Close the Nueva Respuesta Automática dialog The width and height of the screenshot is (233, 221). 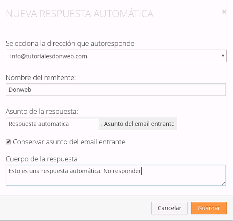click(x=224, y=12)
